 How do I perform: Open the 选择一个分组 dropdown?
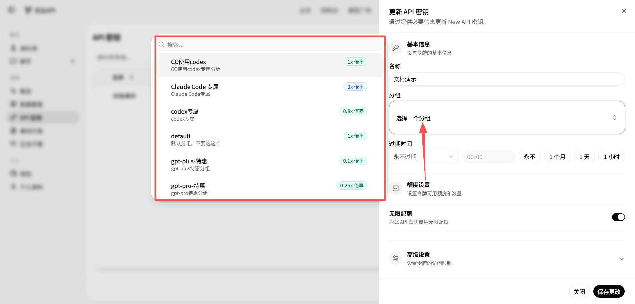507,118
